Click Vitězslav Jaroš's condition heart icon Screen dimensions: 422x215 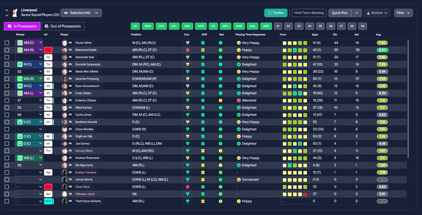188,194
